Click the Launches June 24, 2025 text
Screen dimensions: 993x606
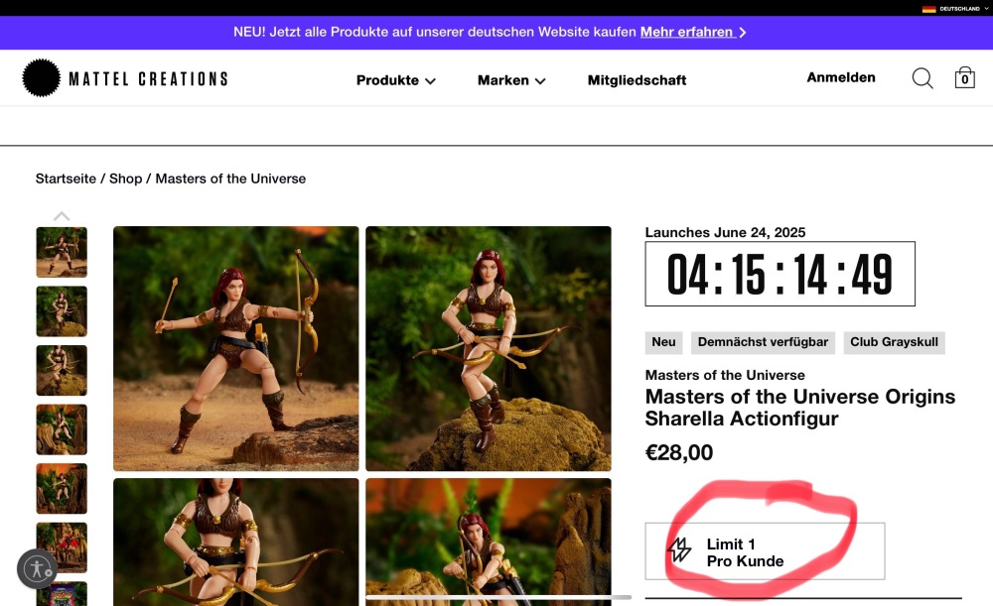click(725, 232)
